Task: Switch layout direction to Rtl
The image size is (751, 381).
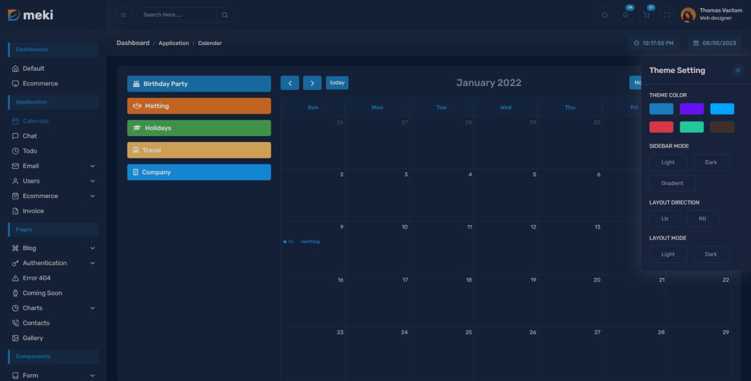Action: 702,219
